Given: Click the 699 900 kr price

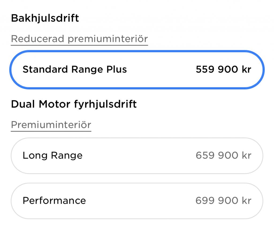Looking at the screenshot, I should (x=223, y=201).
